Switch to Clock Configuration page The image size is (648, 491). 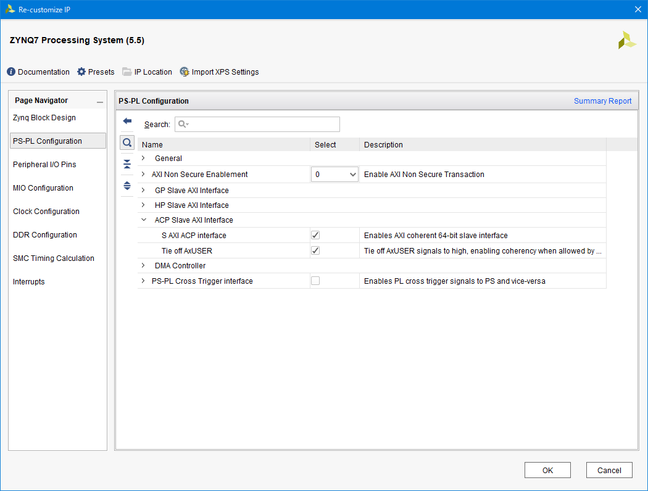pos(46,212)
